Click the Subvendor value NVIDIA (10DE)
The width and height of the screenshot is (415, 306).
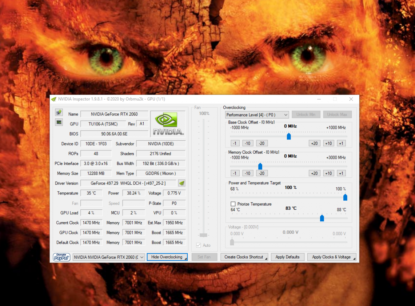(161, 144)
